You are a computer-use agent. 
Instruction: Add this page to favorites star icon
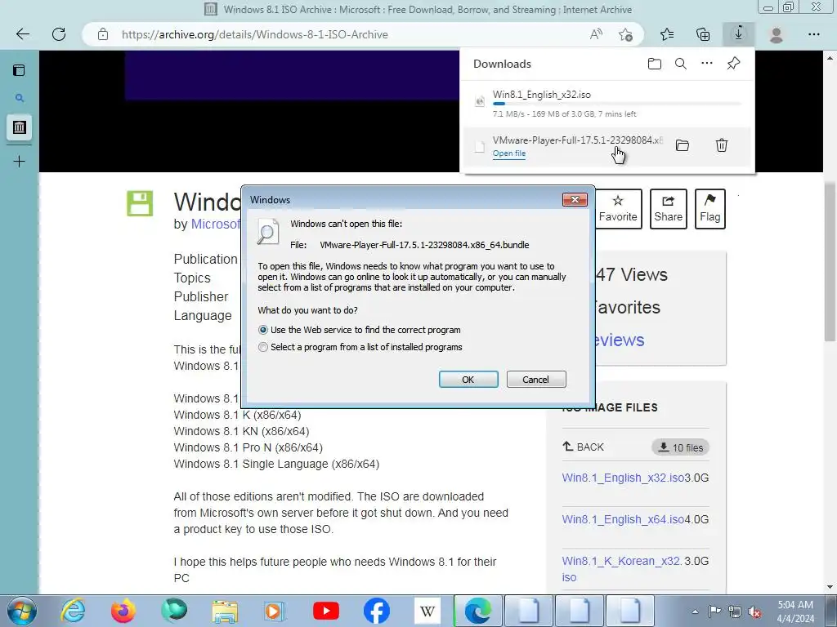click(625, 34)
